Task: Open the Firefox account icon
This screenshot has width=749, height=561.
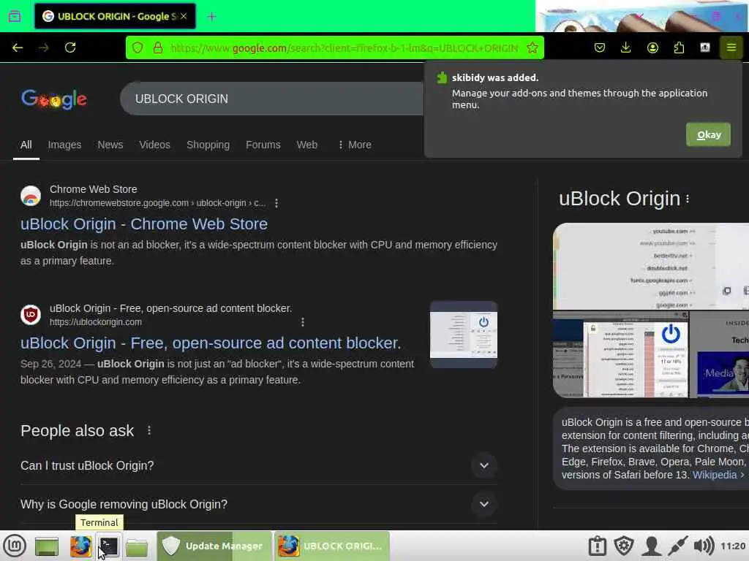Action: (652, 47)
